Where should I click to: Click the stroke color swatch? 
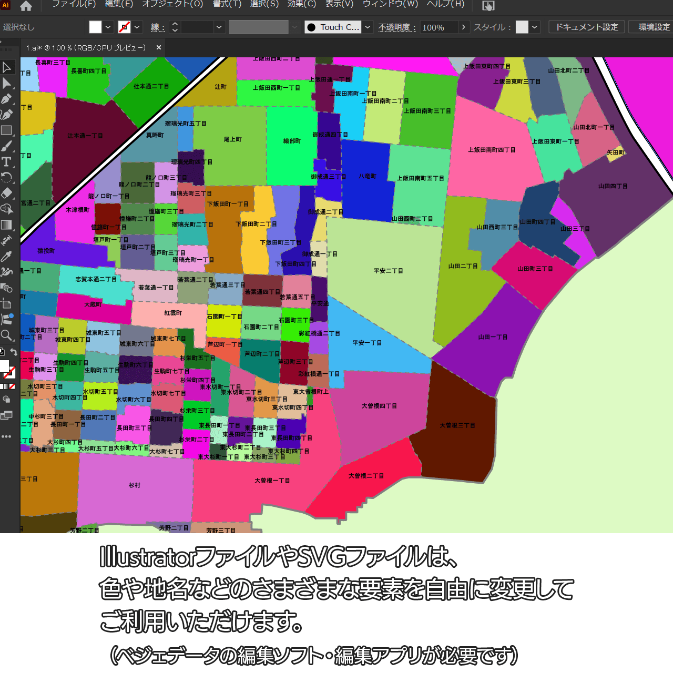[124, 27]
